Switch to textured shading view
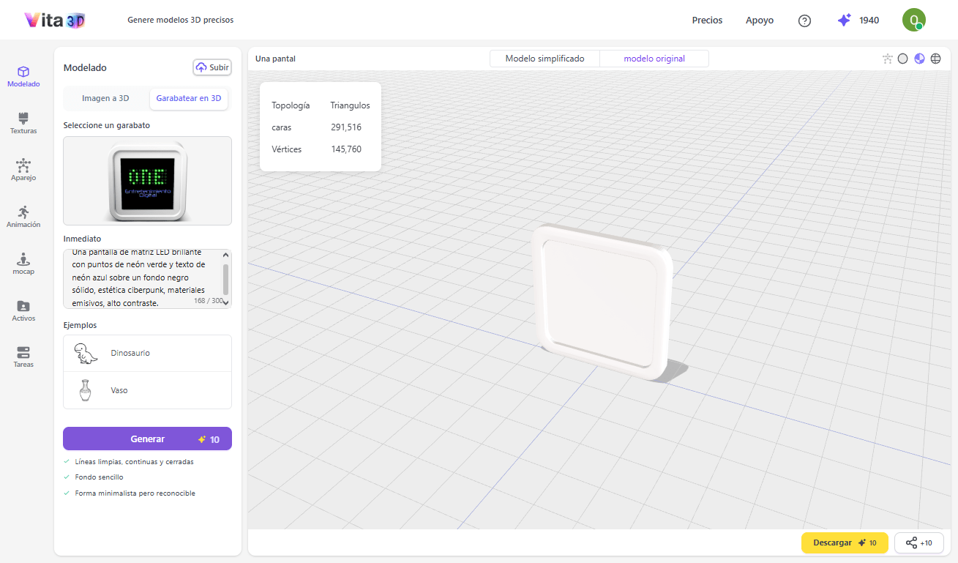This screenshot has width=958, height=563. coord(919,59)
